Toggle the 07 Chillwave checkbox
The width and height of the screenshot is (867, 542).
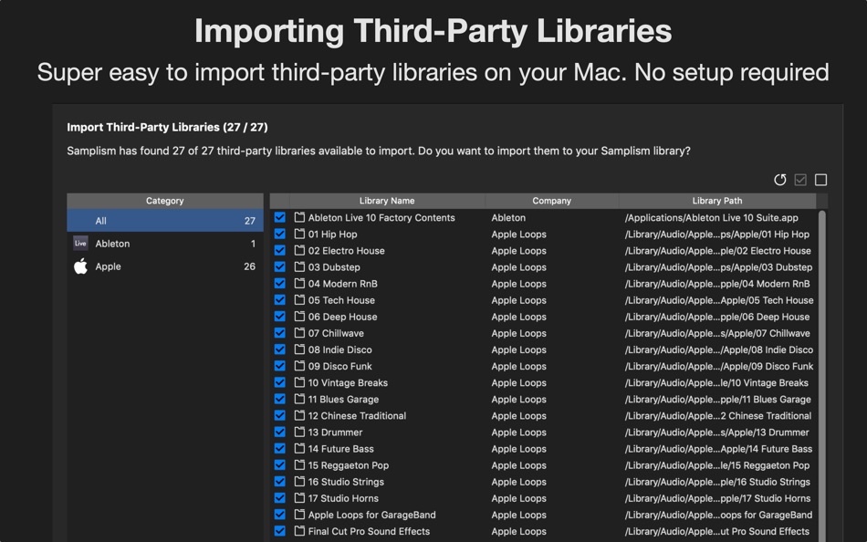point(280,333)
